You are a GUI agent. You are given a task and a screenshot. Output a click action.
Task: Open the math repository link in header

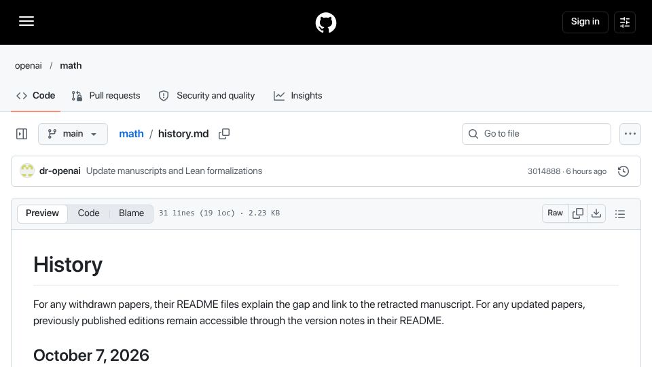[x=71, y=66]
